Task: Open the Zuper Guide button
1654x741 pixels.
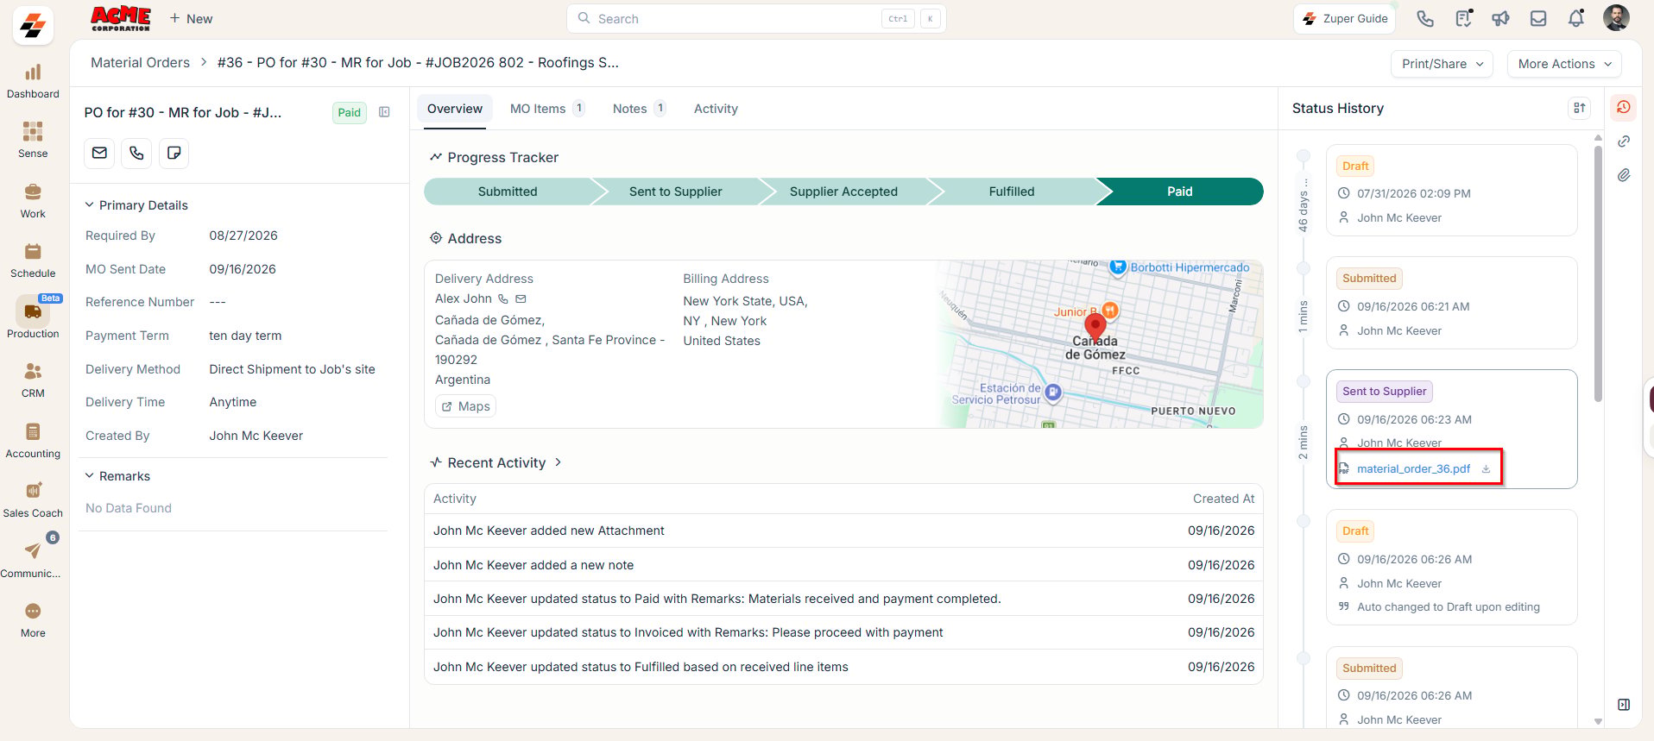Action: pyautogui.click(x=1344, y=18)
